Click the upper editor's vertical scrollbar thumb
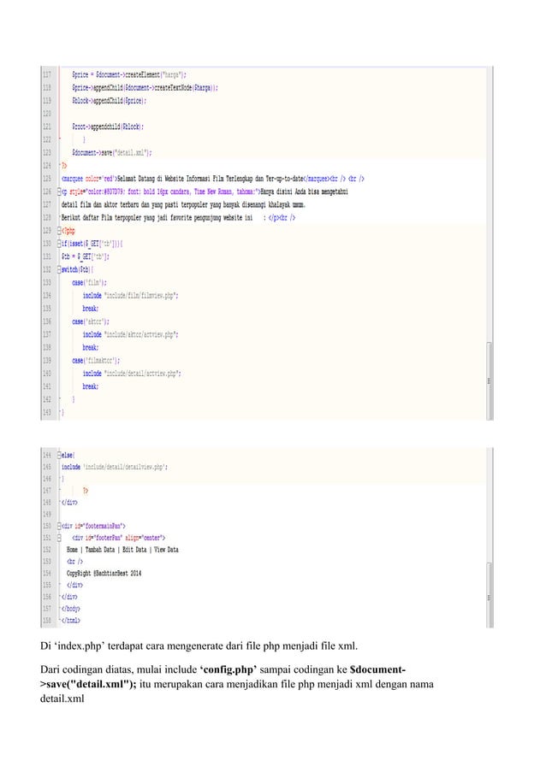Screen dimensions: 546x772 coord(490,380)
